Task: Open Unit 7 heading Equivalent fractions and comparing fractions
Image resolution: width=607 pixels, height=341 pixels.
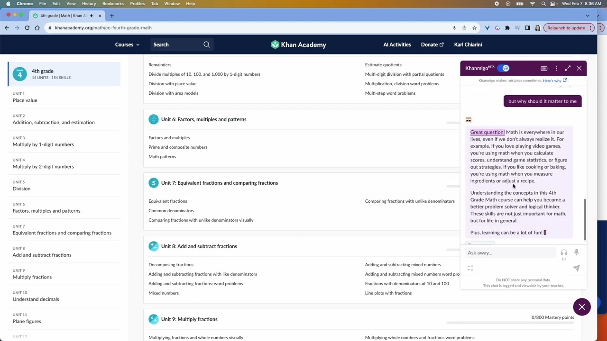Action: [220, 183]
